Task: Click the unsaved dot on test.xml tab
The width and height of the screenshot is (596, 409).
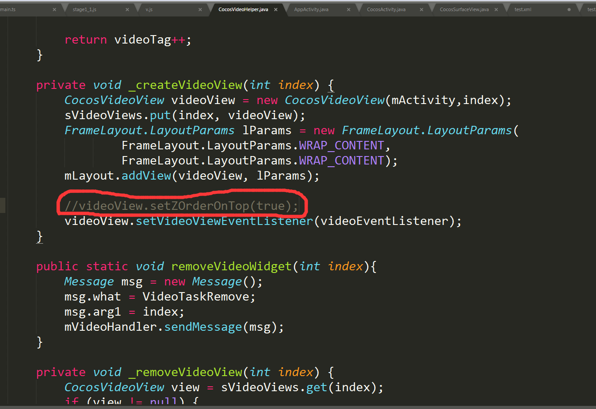Action: [x=569, y=9]
